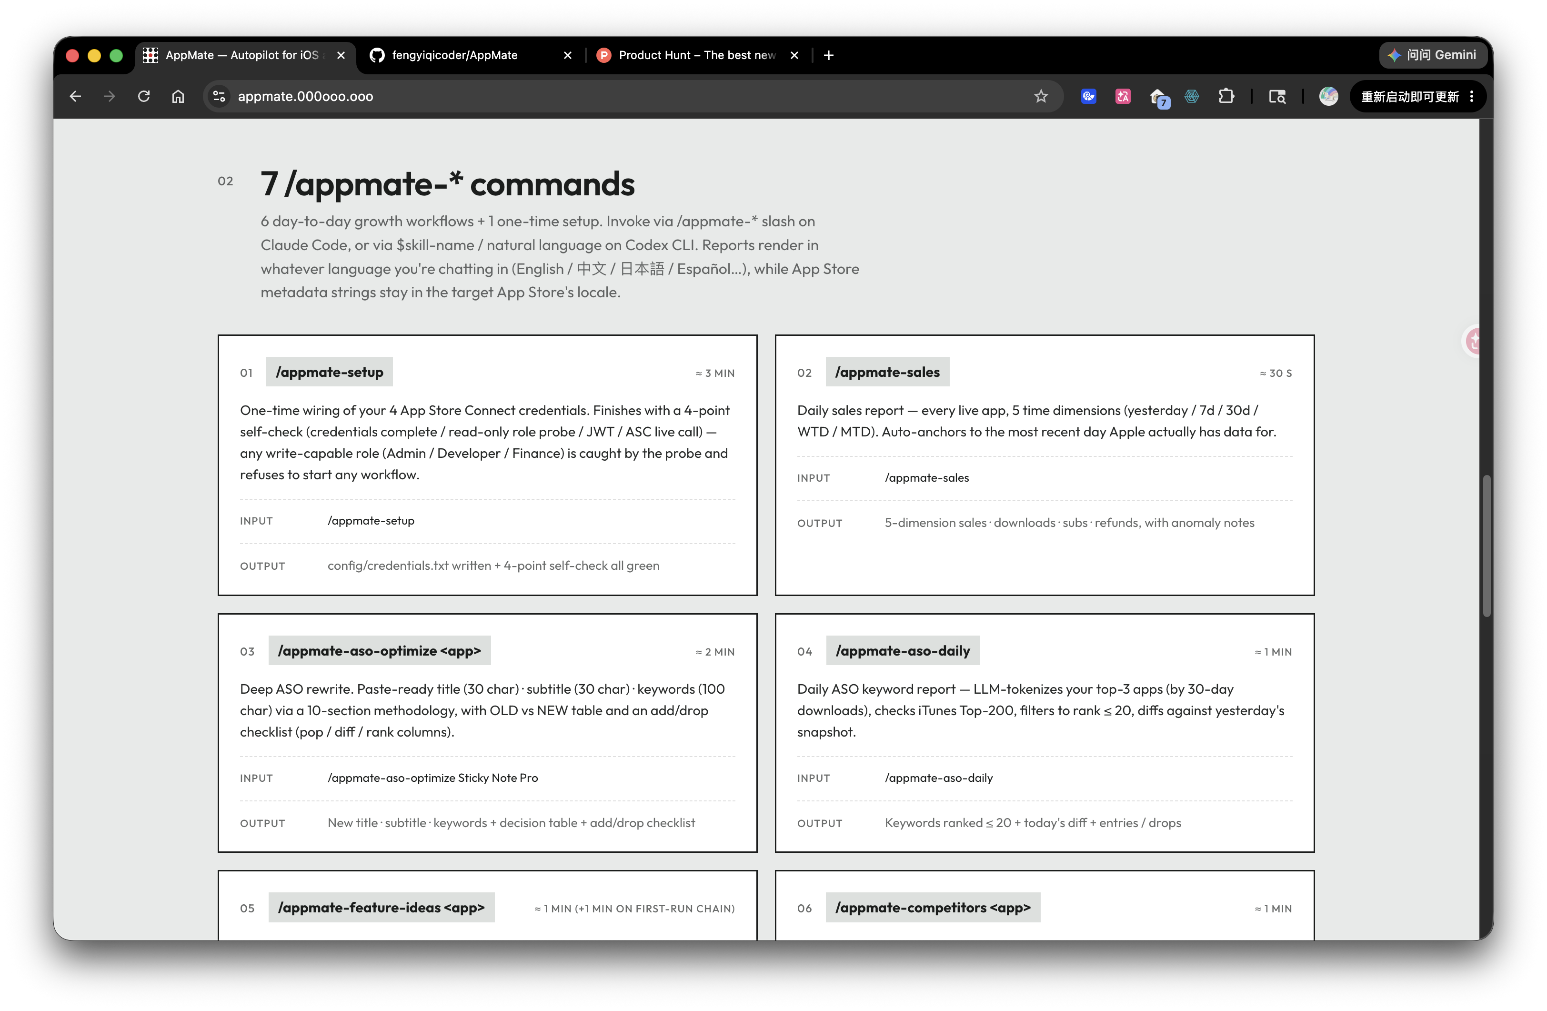This screenshot has height=1011, width=1547.
Task: Click input text '/appmate-aso-optimize Sticky Note Pro'
Action: [x=433, y=778]
